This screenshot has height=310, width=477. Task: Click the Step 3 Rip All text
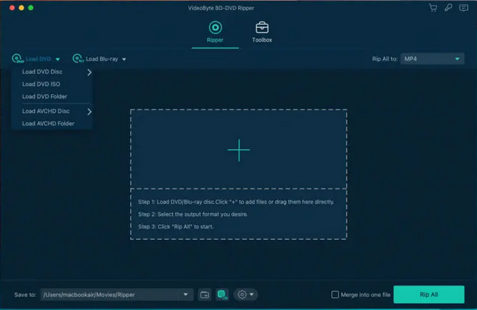pyautogui.click(x=176, y=227)
